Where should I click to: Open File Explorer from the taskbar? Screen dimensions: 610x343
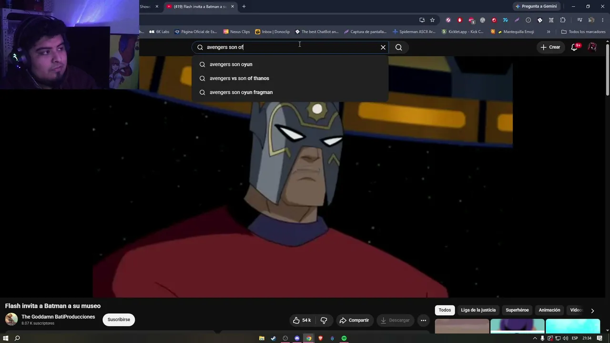coord(262,338)
